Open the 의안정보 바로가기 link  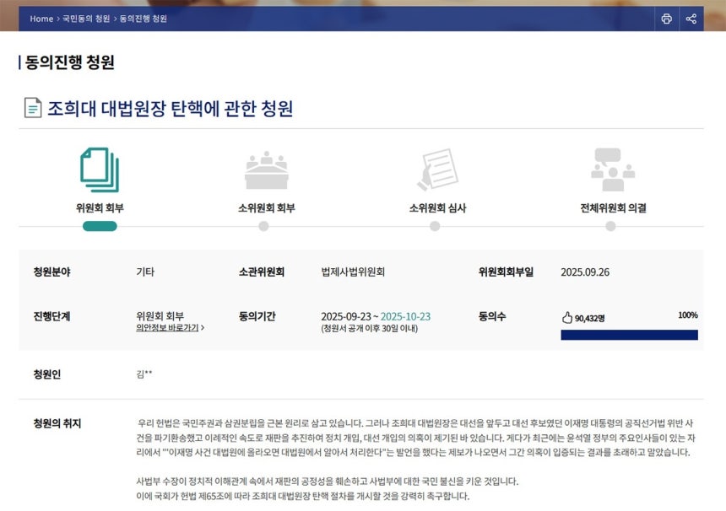pos(170,328)
